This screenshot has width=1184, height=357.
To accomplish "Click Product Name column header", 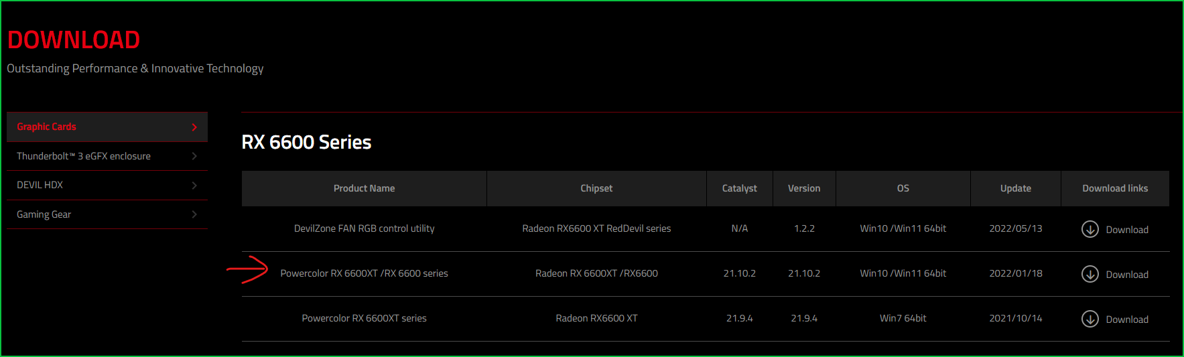I will coord(364,188).
